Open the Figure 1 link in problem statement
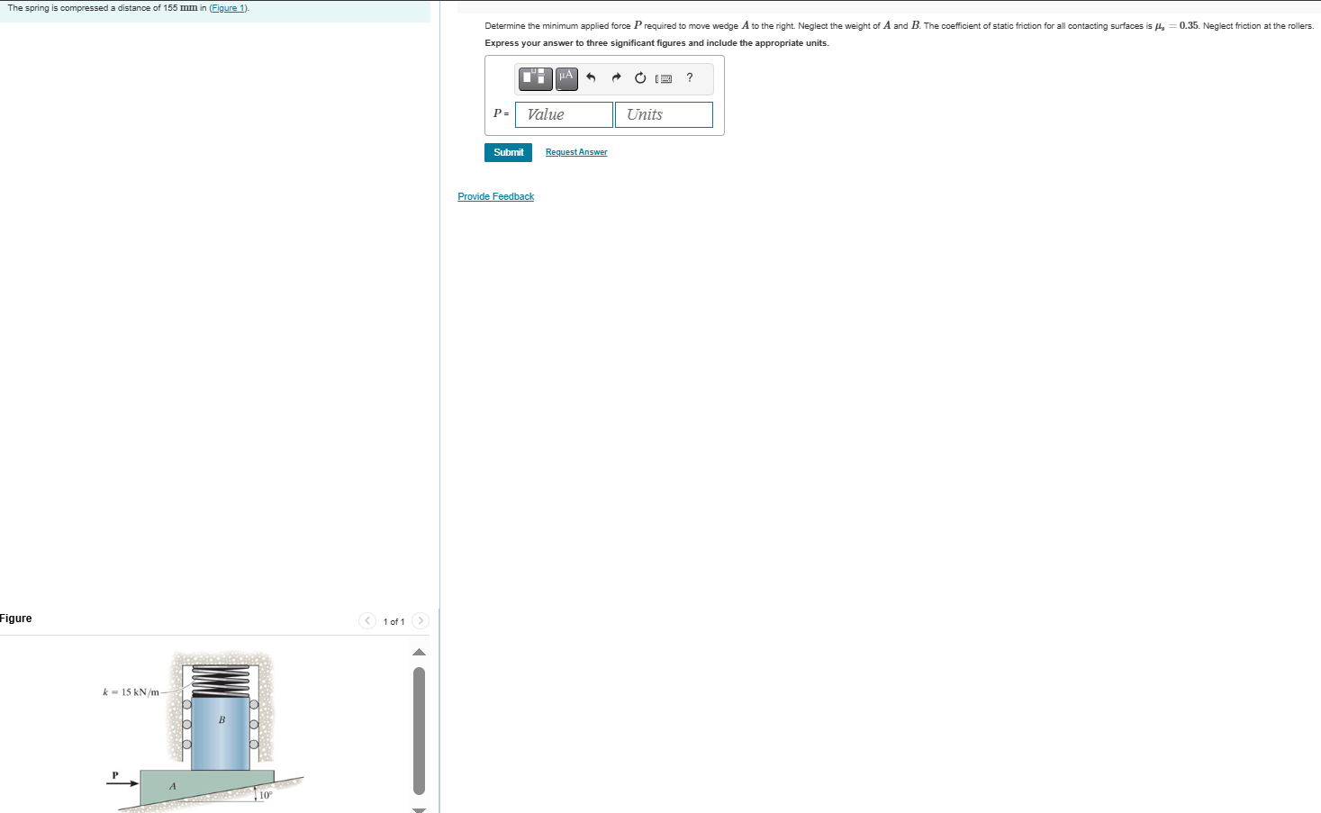 coord(228,7)
